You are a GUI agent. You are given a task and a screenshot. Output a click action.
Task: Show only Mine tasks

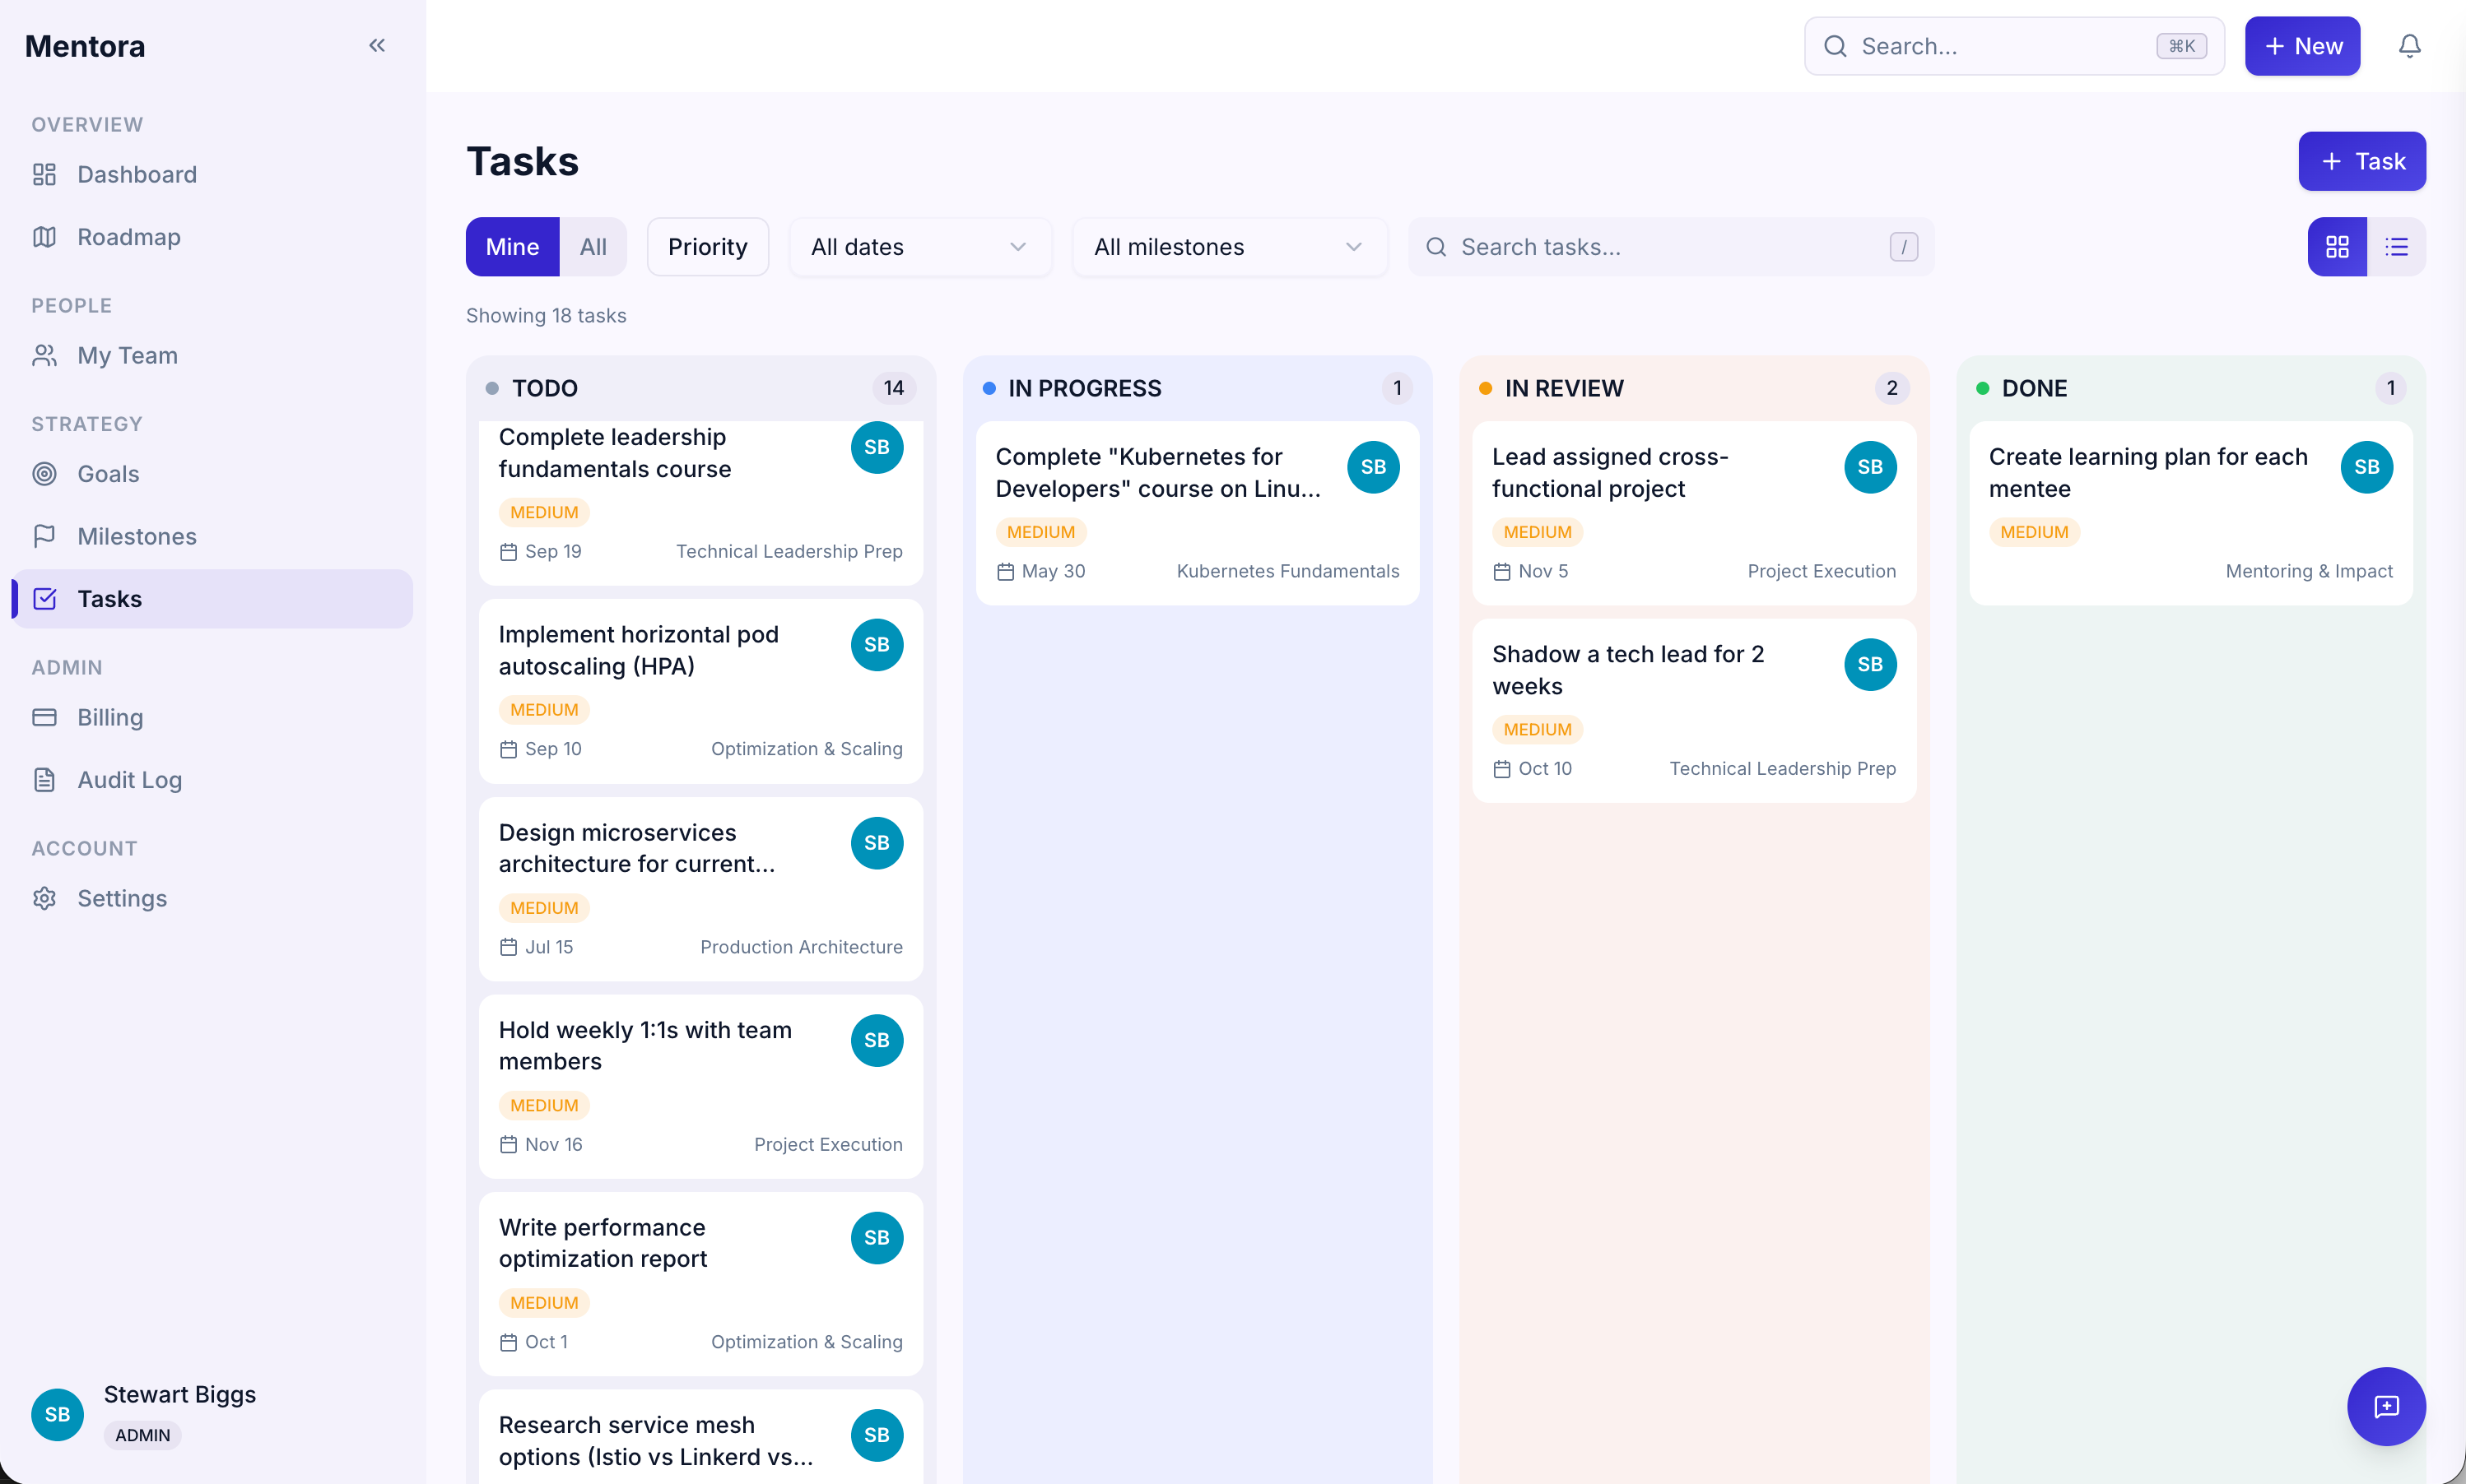(x=512, y=247)
